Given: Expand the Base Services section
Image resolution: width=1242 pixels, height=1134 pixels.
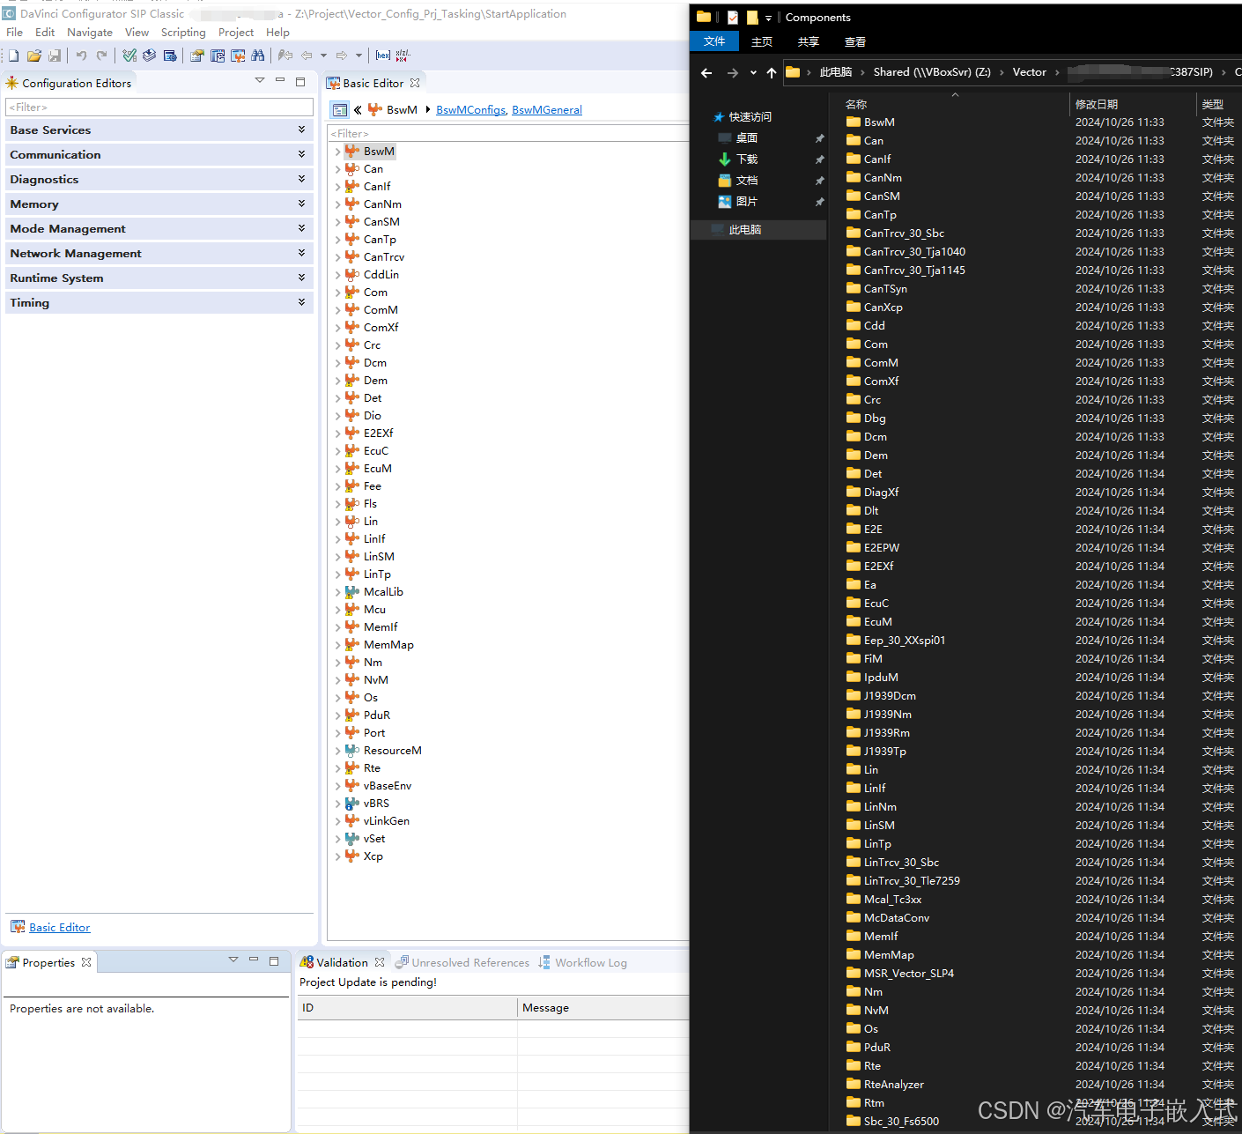Looking at the screenshot, I should pos(159,130).
